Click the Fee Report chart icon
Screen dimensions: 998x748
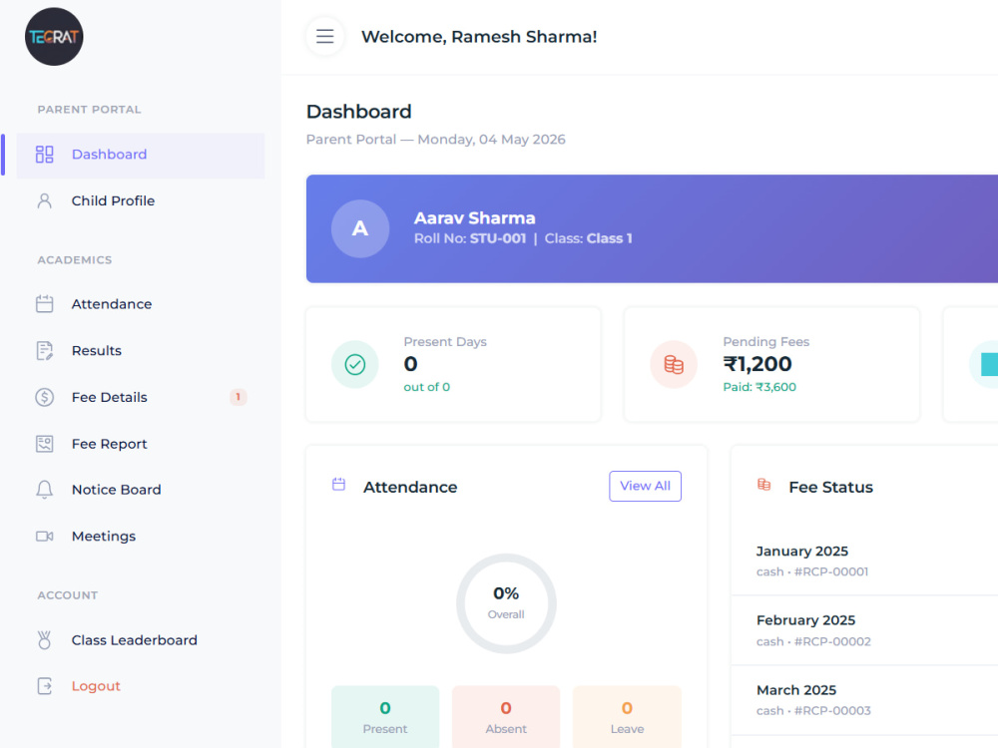tap(45, 444)
